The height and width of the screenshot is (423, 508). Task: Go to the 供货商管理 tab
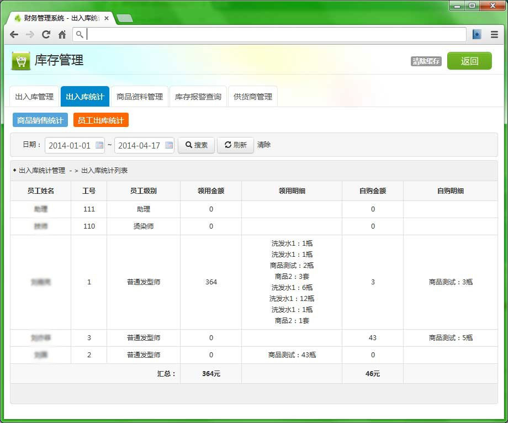pos(253,97)
